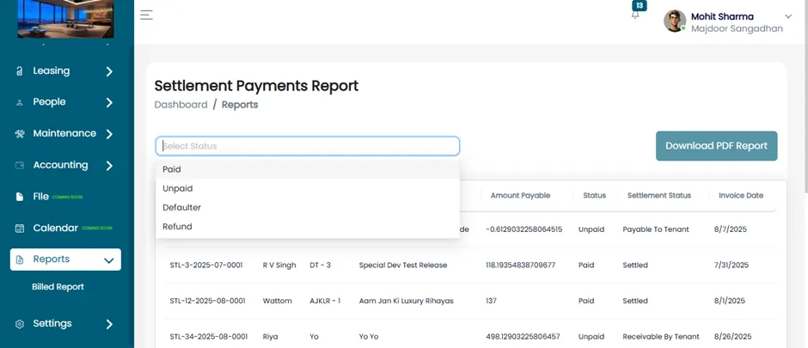Image resolution: width=808 pixels, height=348 pixels.
Task: Open the hamburger menu icon
Action: point(146,15)
